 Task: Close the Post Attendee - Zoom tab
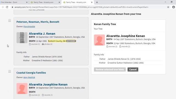(27, 2)
